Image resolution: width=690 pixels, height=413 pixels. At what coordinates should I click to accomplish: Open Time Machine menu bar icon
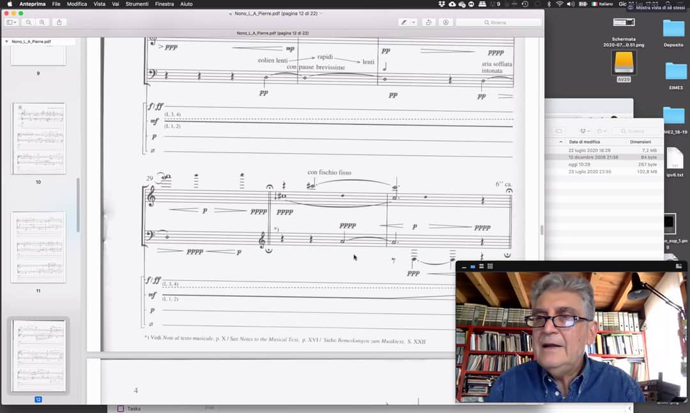click(x=525, y=4)
